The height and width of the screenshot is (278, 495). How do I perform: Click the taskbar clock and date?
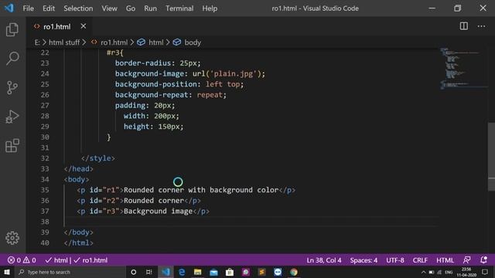coord(466,272)
